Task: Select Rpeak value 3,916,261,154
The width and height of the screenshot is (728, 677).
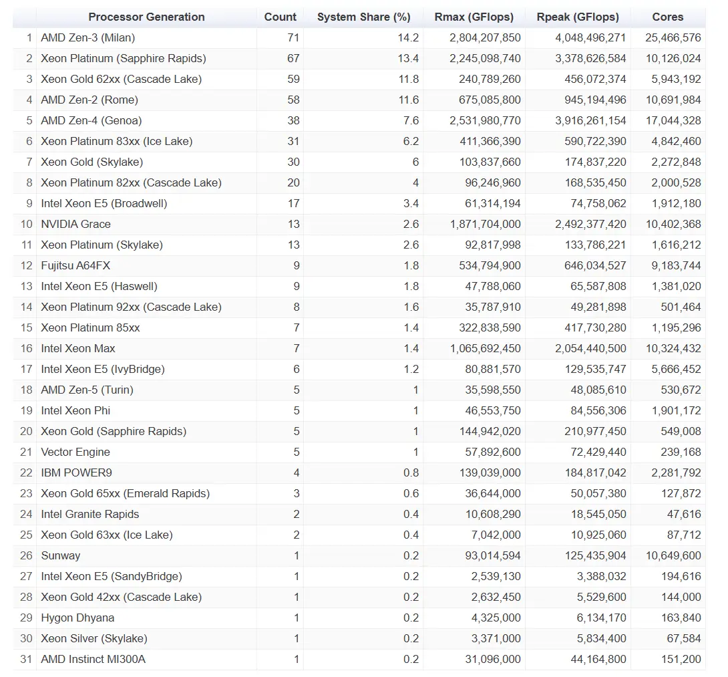Action: pos(590,120)
